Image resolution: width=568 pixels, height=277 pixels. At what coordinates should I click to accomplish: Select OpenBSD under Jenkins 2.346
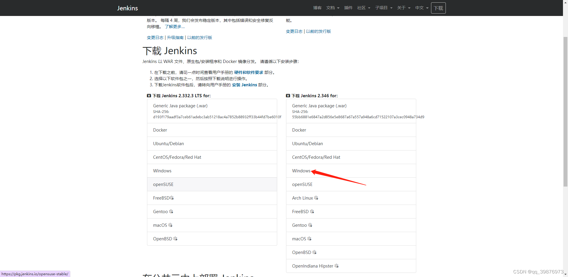[351, 252]
